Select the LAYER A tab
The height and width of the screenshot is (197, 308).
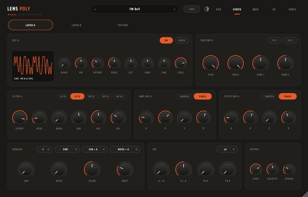[x=30, y=25]
